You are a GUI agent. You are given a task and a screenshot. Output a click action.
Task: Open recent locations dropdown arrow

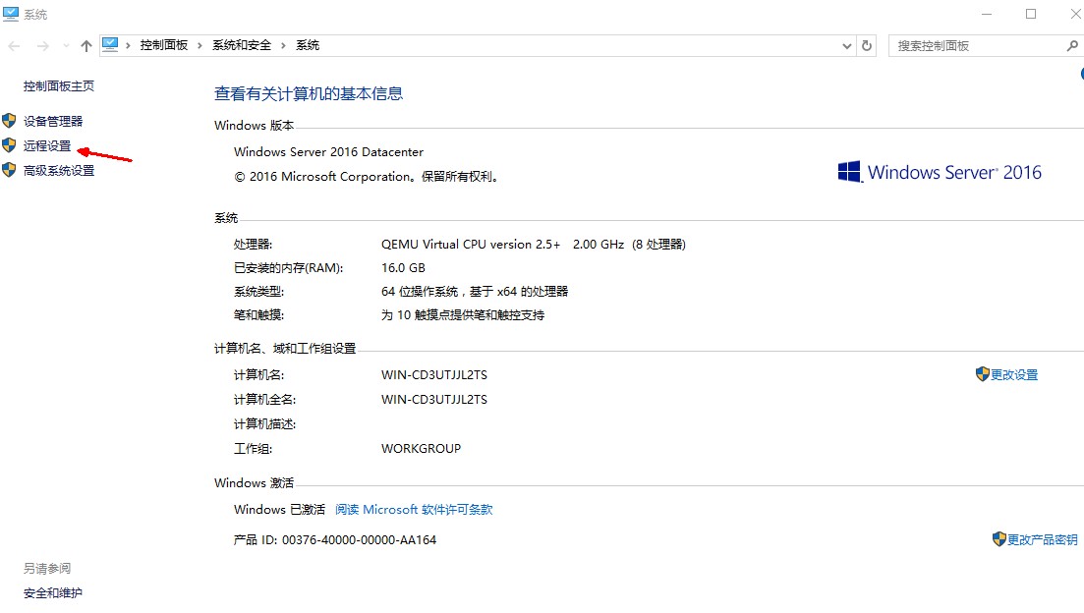pyautogui.click(x=66, y=45)
